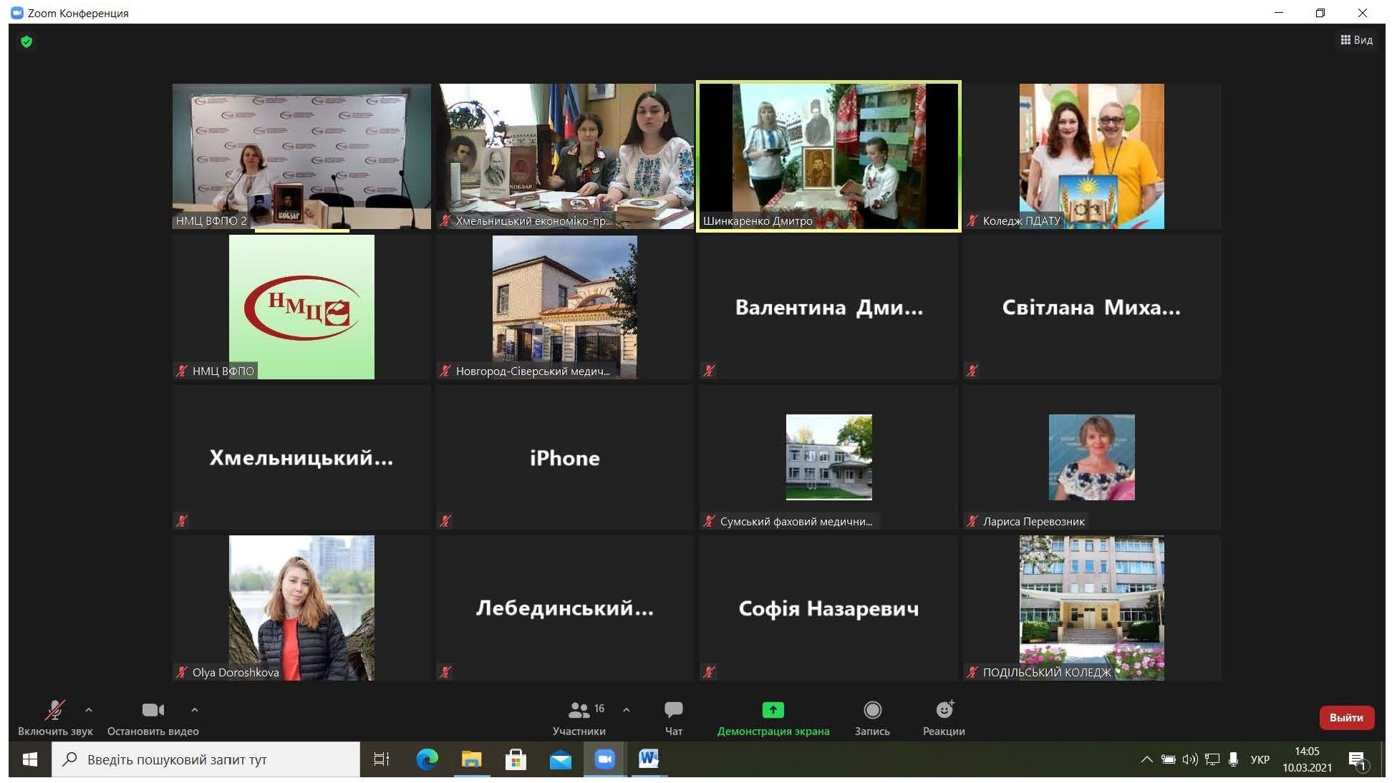Select Шинкаренко Дмитро video tile
The image size is (1392, 783).
coord(828,156)
